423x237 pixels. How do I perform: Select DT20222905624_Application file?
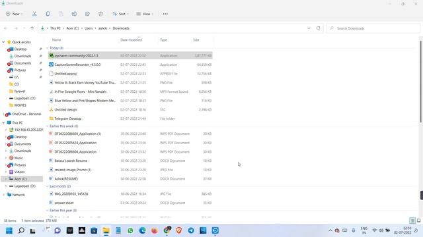pyautogui.click(x=130, y=143)
